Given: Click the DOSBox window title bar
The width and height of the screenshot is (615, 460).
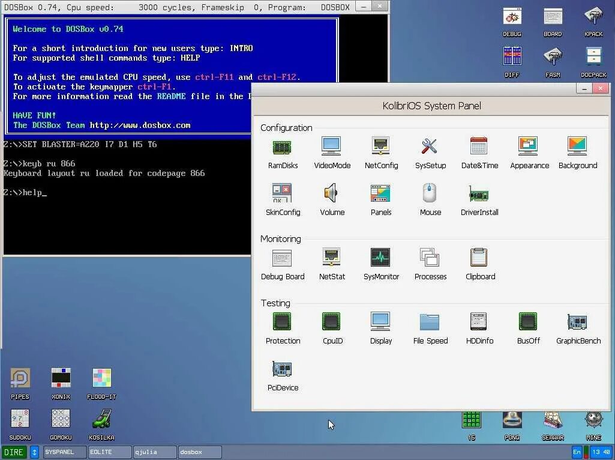Looking at the screenshot, I should point(176,7).
